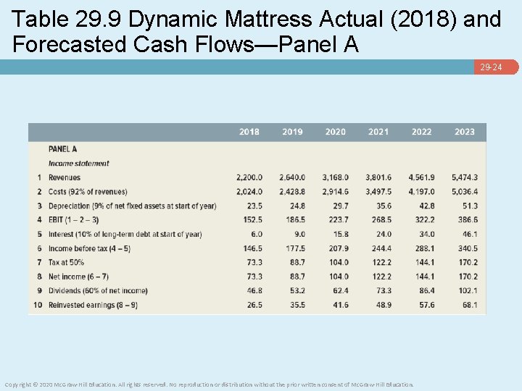Click the Revenues row label
This screenshot has height=391, width=522.
pyautogui.click(x=65, y=177)
